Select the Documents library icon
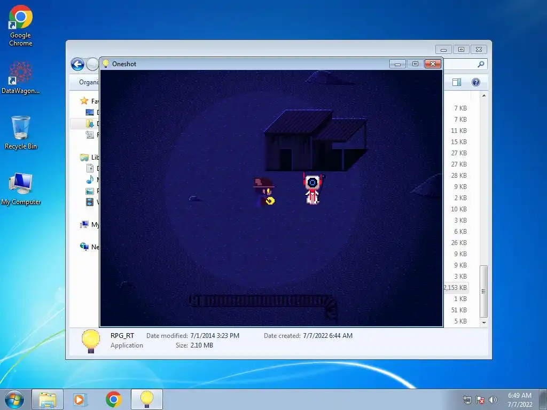 (90, 168)
